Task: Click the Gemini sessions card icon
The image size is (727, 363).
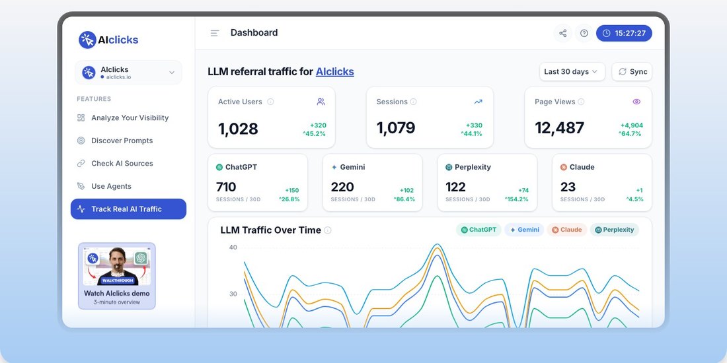Action: click(334, 167)
